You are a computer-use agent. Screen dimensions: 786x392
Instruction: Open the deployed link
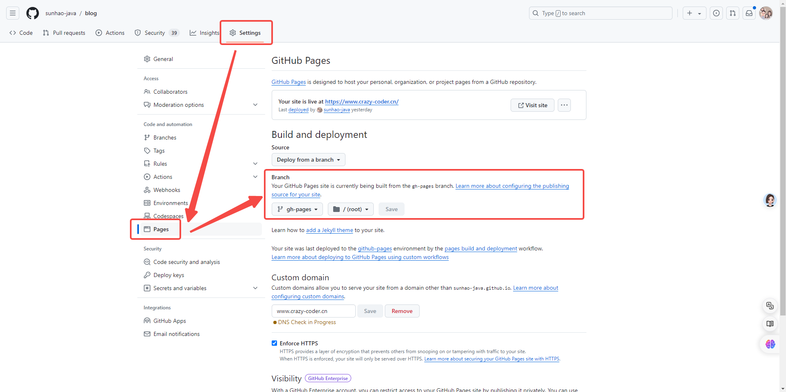pos(298,110)
